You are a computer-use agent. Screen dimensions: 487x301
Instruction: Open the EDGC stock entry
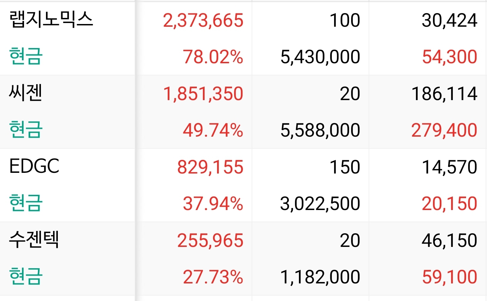tap(34, 166)
